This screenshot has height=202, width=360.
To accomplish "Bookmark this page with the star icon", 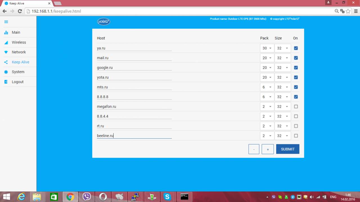I will 348,11.
